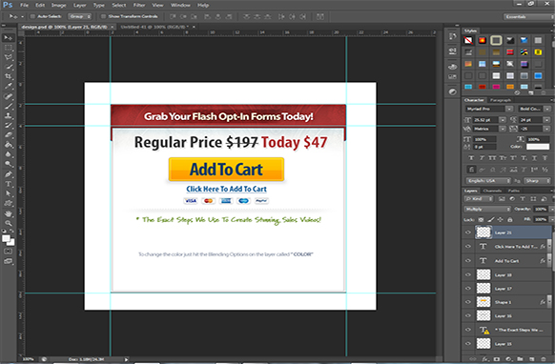
Task: Select the Path Selection tool
Action: [8, 193]
